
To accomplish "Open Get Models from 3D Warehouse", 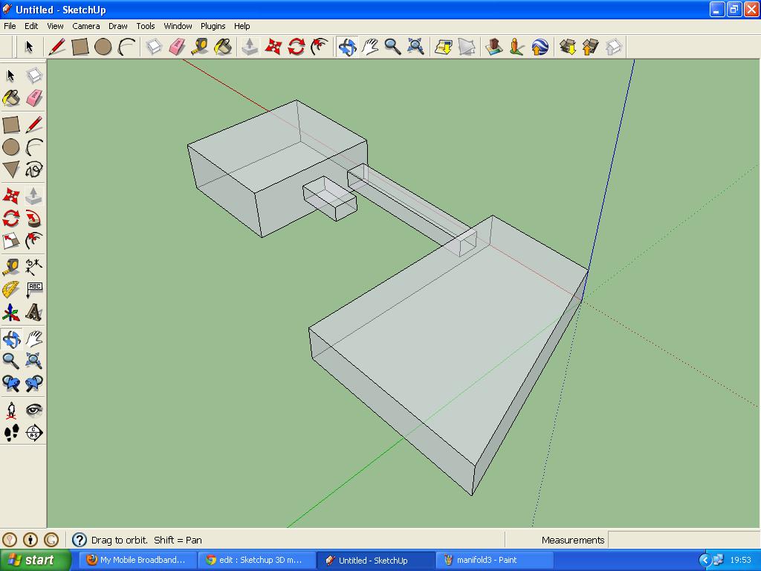I will point(567,47).
